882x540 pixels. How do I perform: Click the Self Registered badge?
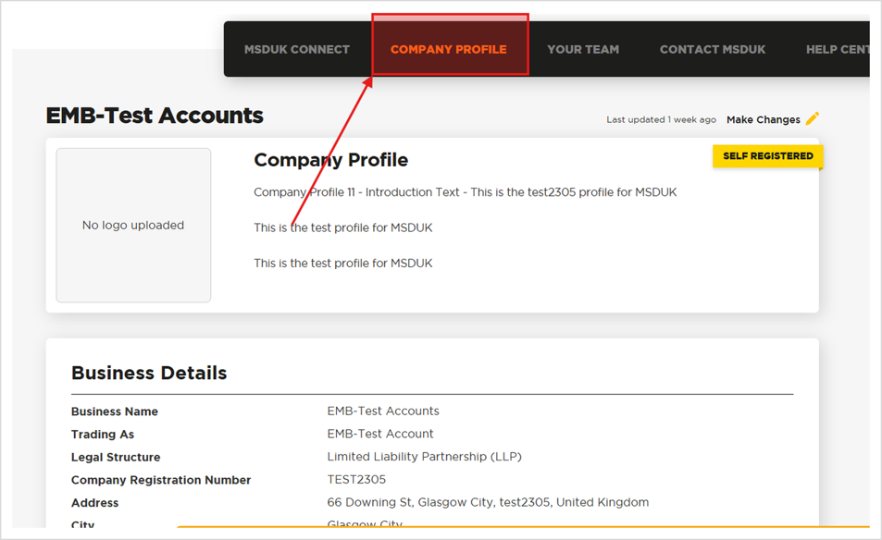pyautogui.click(x=768, y=156)
